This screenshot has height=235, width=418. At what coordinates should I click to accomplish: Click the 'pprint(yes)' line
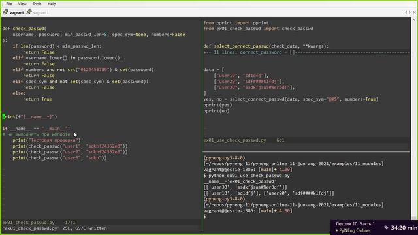[x=217, y=104]
